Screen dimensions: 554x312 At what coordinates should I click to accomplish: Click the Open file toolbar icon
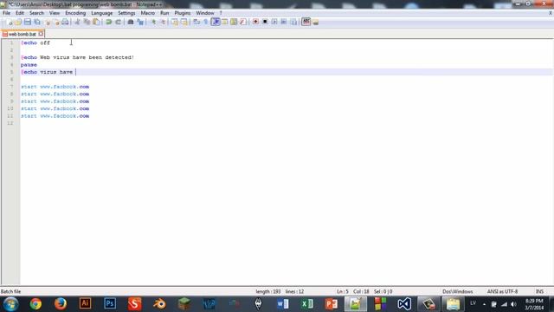pyautogui.click(x=18, y=22)
